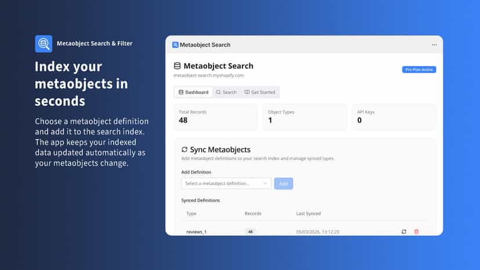This screenshot has height=270, width=480.
Task: Click the Records column header
Action: click(253, 214)
